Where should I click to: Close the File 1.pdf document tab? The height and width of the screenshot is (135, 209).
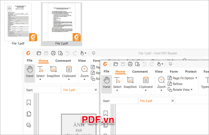coord(96,90)
